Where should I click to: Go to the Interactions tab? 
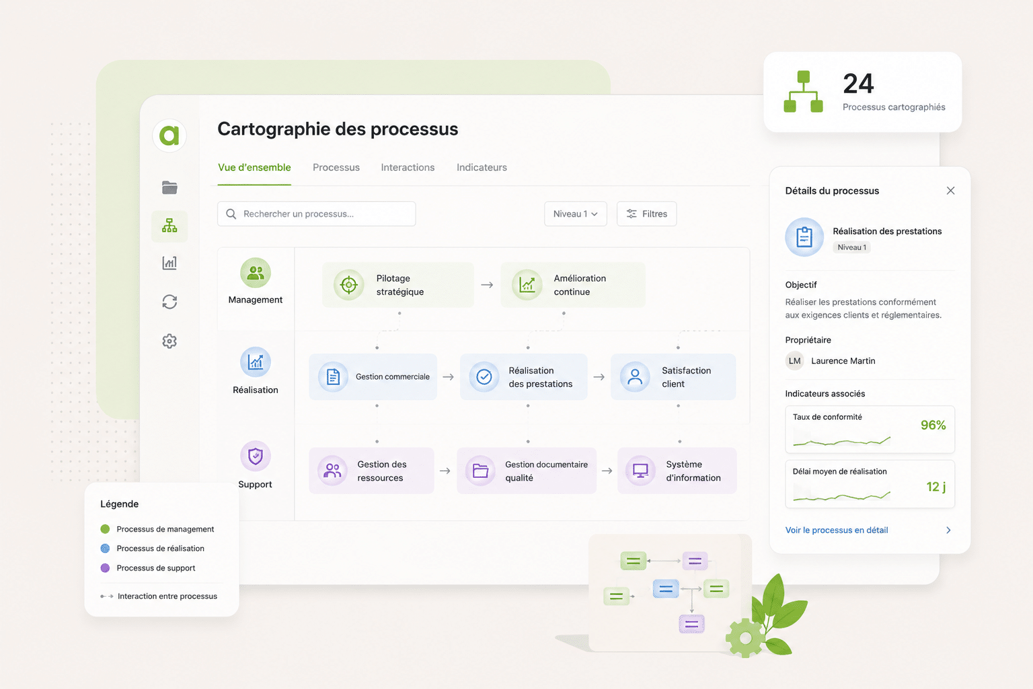(x=408, y=168)
